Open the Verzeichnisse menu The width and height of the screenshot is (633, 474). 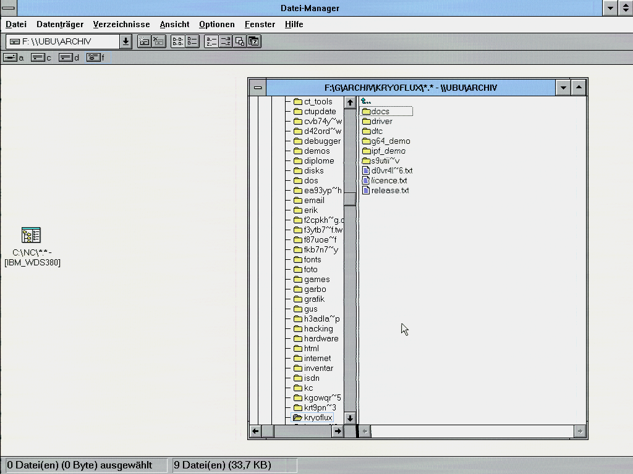122,24
